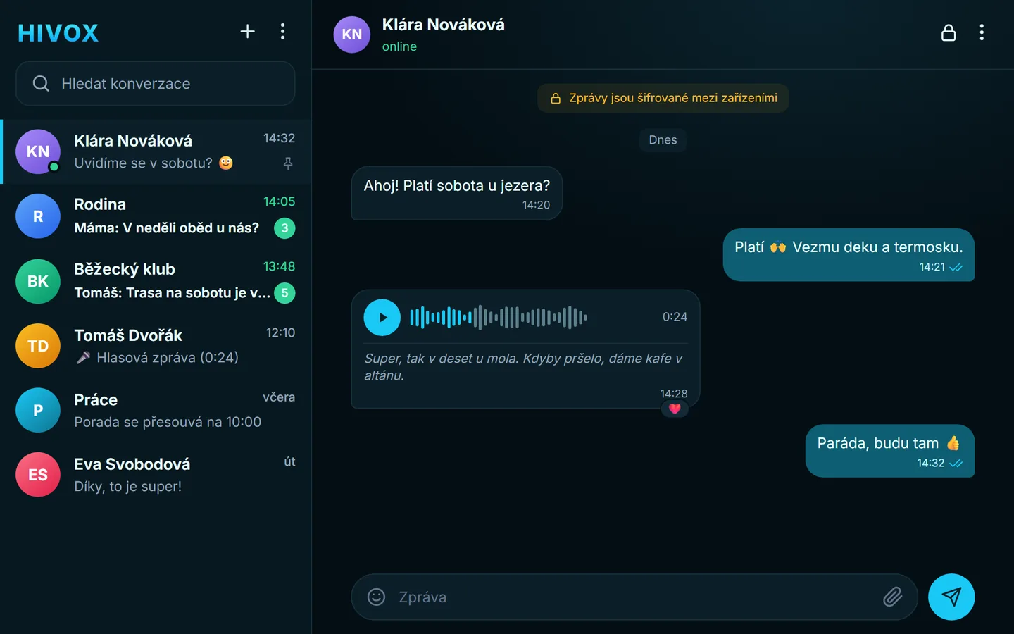Click the microphone icon in Tomáš Dvořák preview
This screenshot has width=1014, height=634.
pos(83,358)
